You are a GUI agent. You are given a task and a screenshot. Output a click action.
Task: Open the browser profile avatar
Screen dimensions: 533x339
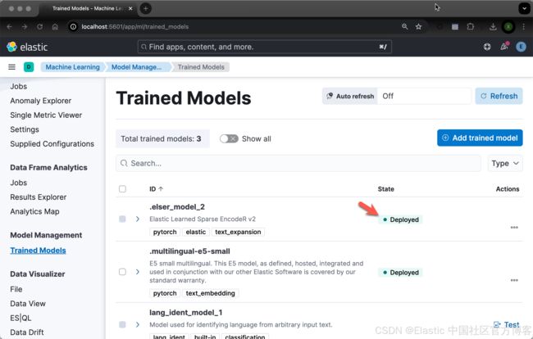pyautogui.click(x=508, y=26)
